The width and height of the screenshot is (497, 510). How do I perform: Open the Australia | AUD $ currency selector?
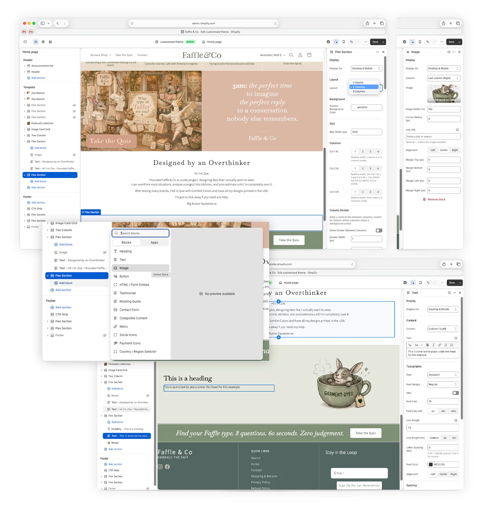click(x=273, y=55)
